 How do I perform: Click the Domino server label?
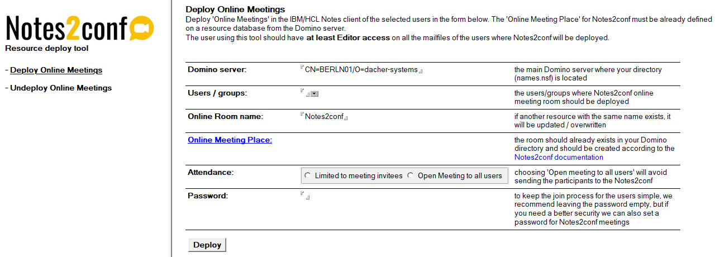tap(217, 69)
